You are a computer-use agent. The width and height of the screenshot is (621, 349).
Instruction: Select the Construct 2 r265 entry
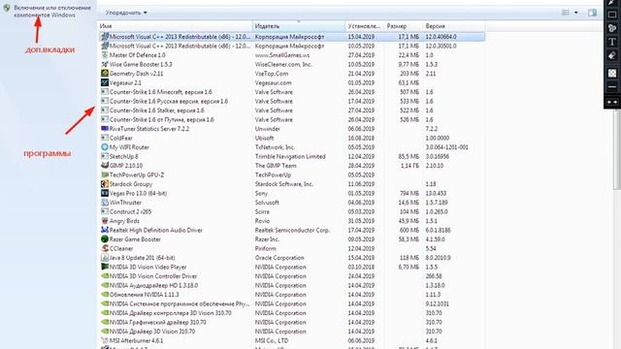pos(291,211)
